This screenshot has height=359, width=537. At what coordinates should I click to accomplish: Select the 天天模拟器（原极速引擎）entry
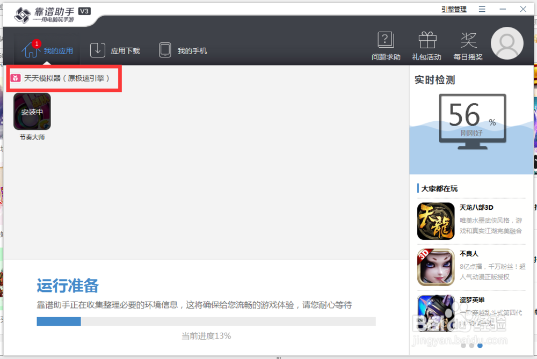click(64, 78)
